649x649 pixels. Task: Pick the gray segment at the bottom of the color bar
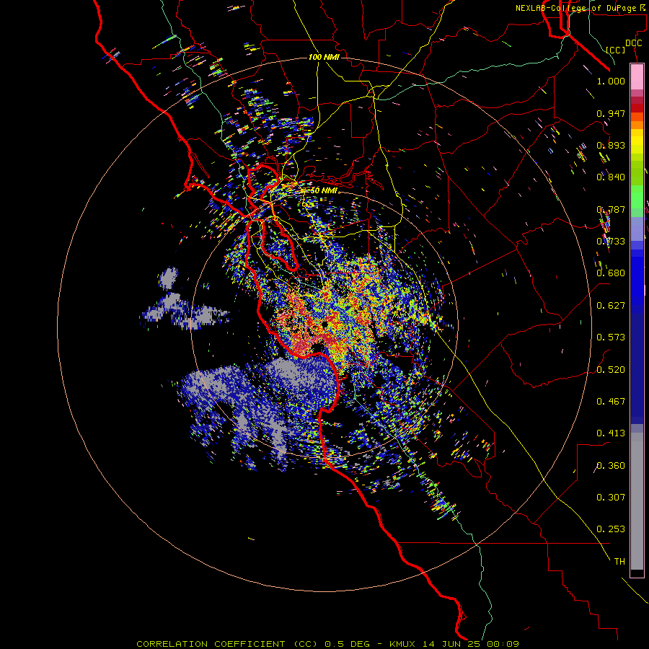coord(637,501)
